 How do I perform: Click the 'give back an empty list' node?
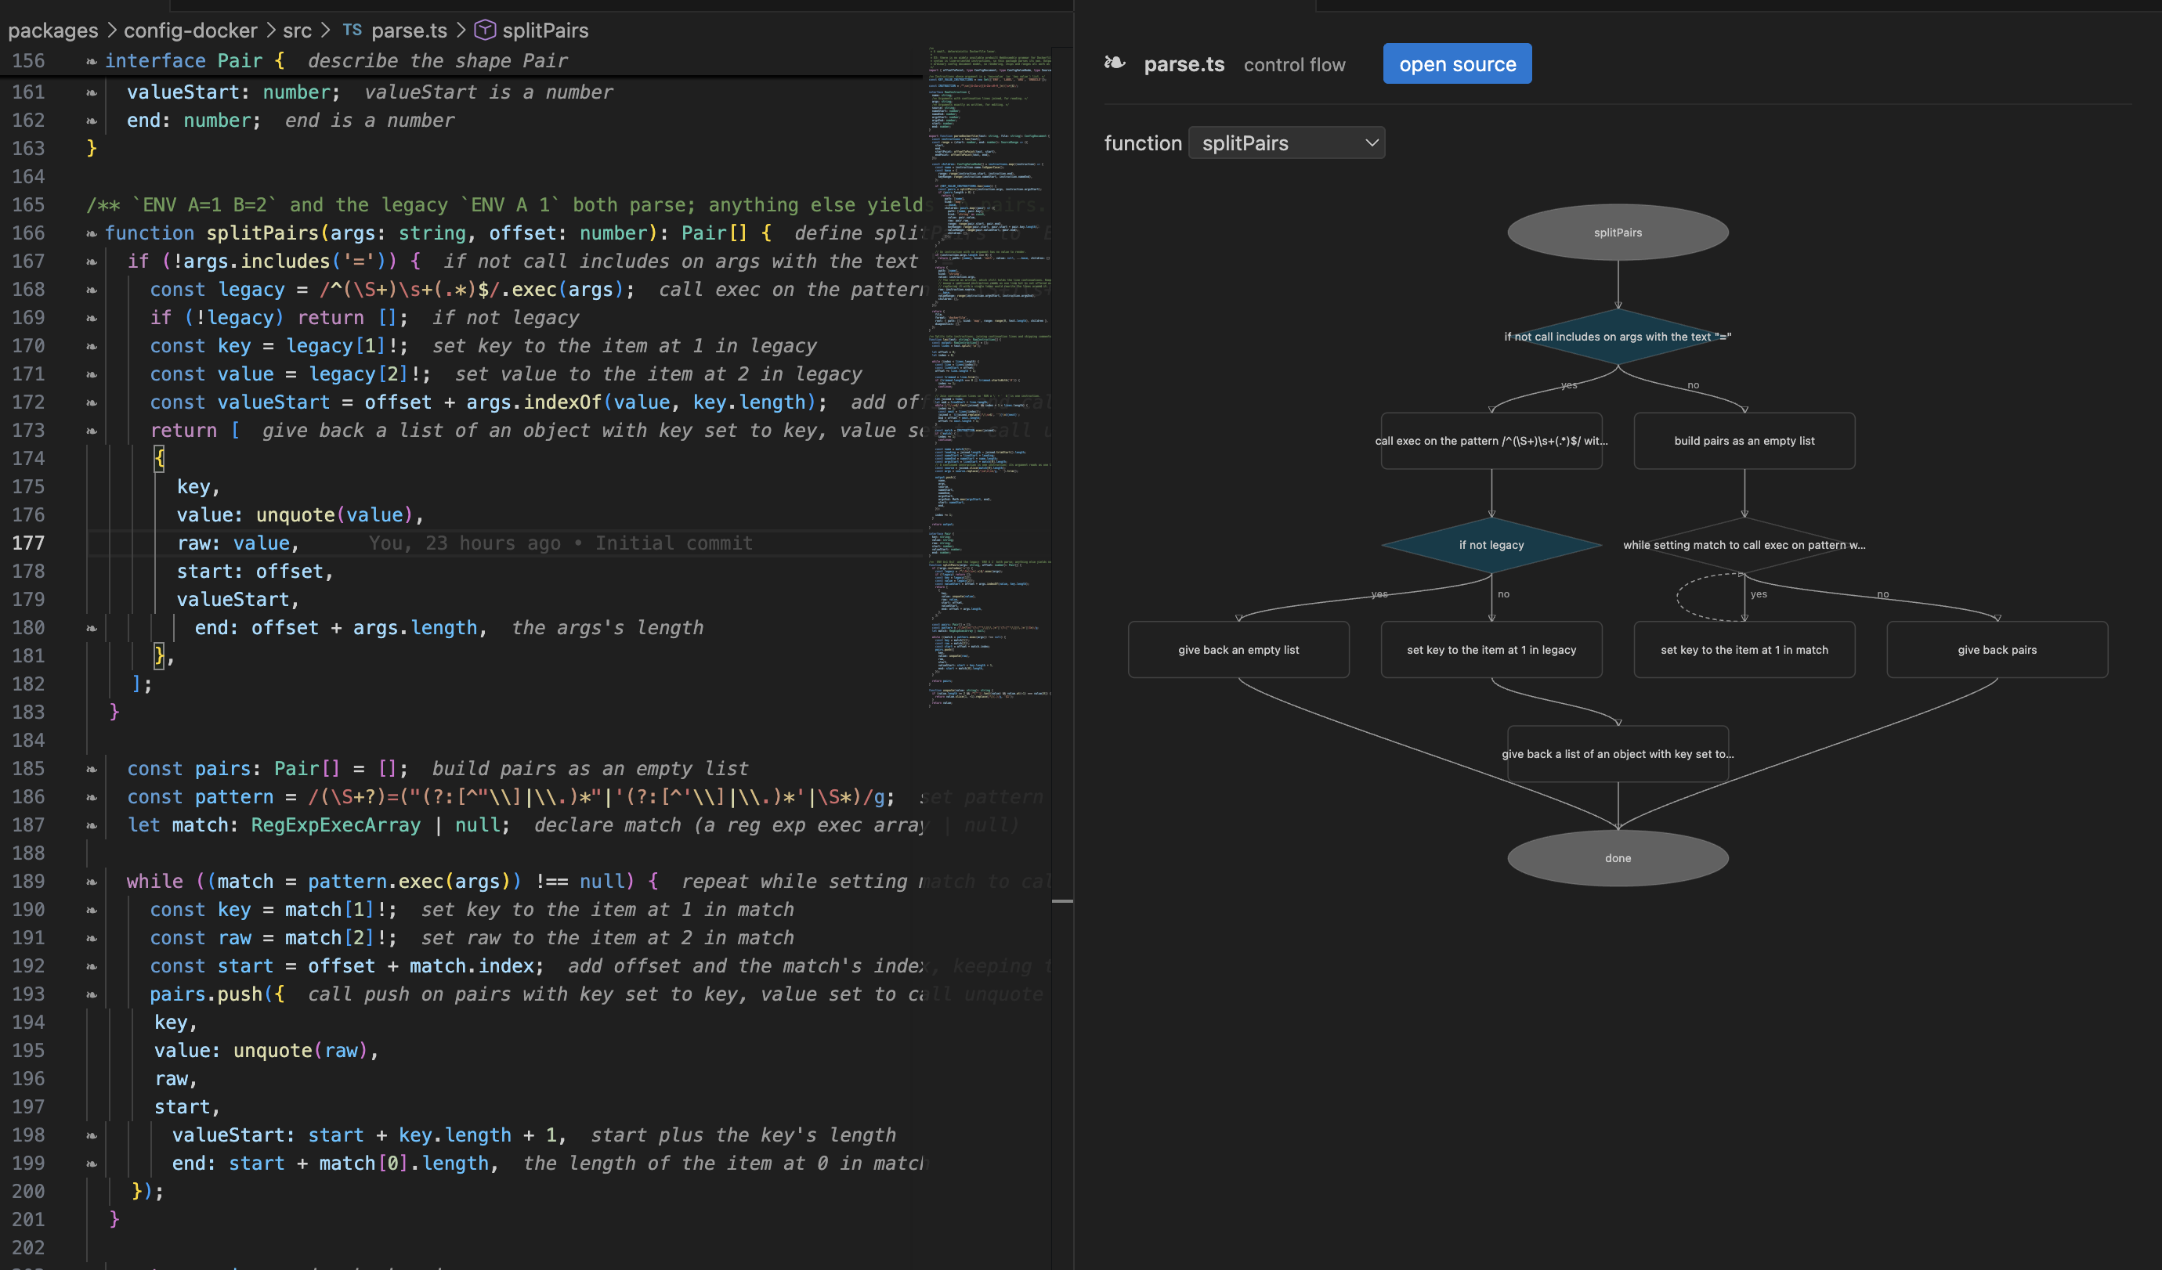click(x=1238, y=650)
